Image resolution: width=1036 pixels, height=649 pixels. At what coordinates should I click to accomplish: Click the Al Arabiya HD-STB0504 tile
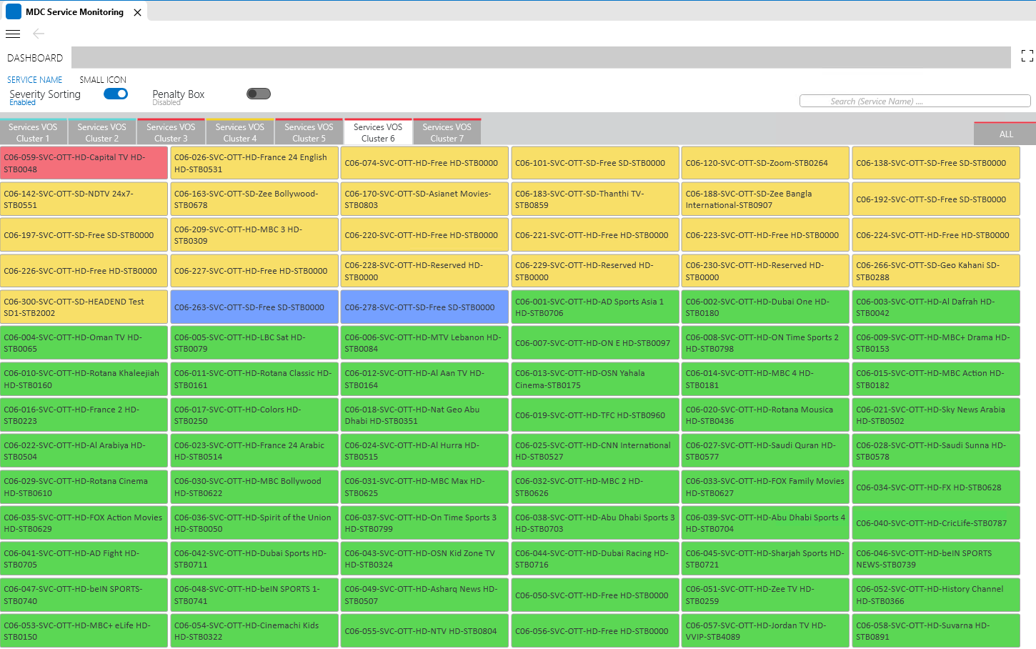tap(84, 451)
